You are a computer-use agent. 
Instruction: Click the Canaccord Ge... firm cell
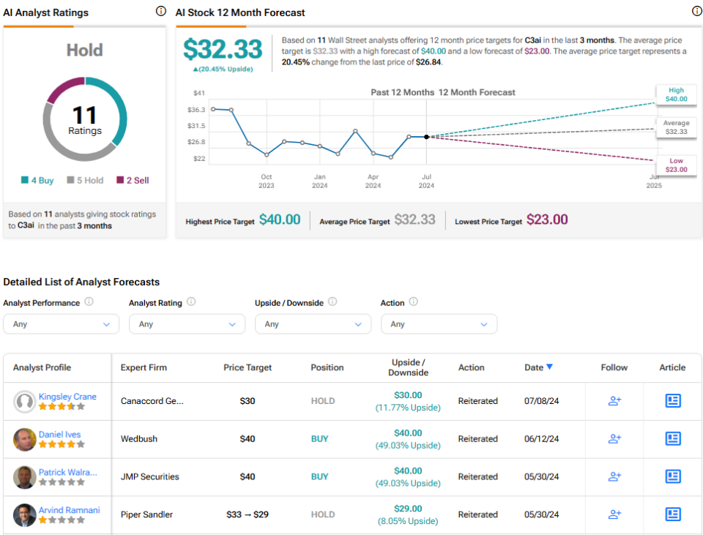(x=152, y=401)
